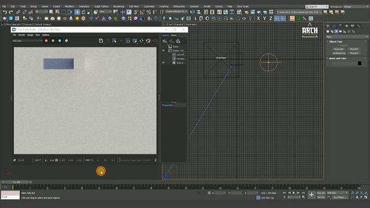Activate the Select and Rotate tool
Image resolution: width=370 pixels, height=208 pixels.
point(83,12)
